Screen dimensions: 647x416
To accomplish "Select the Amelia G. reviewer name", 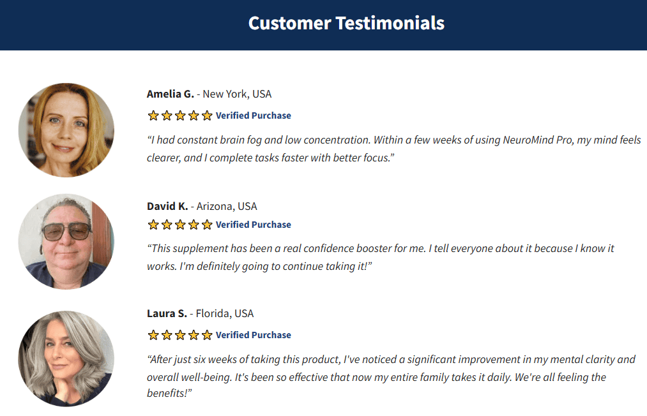I will (x=171, y=94).
